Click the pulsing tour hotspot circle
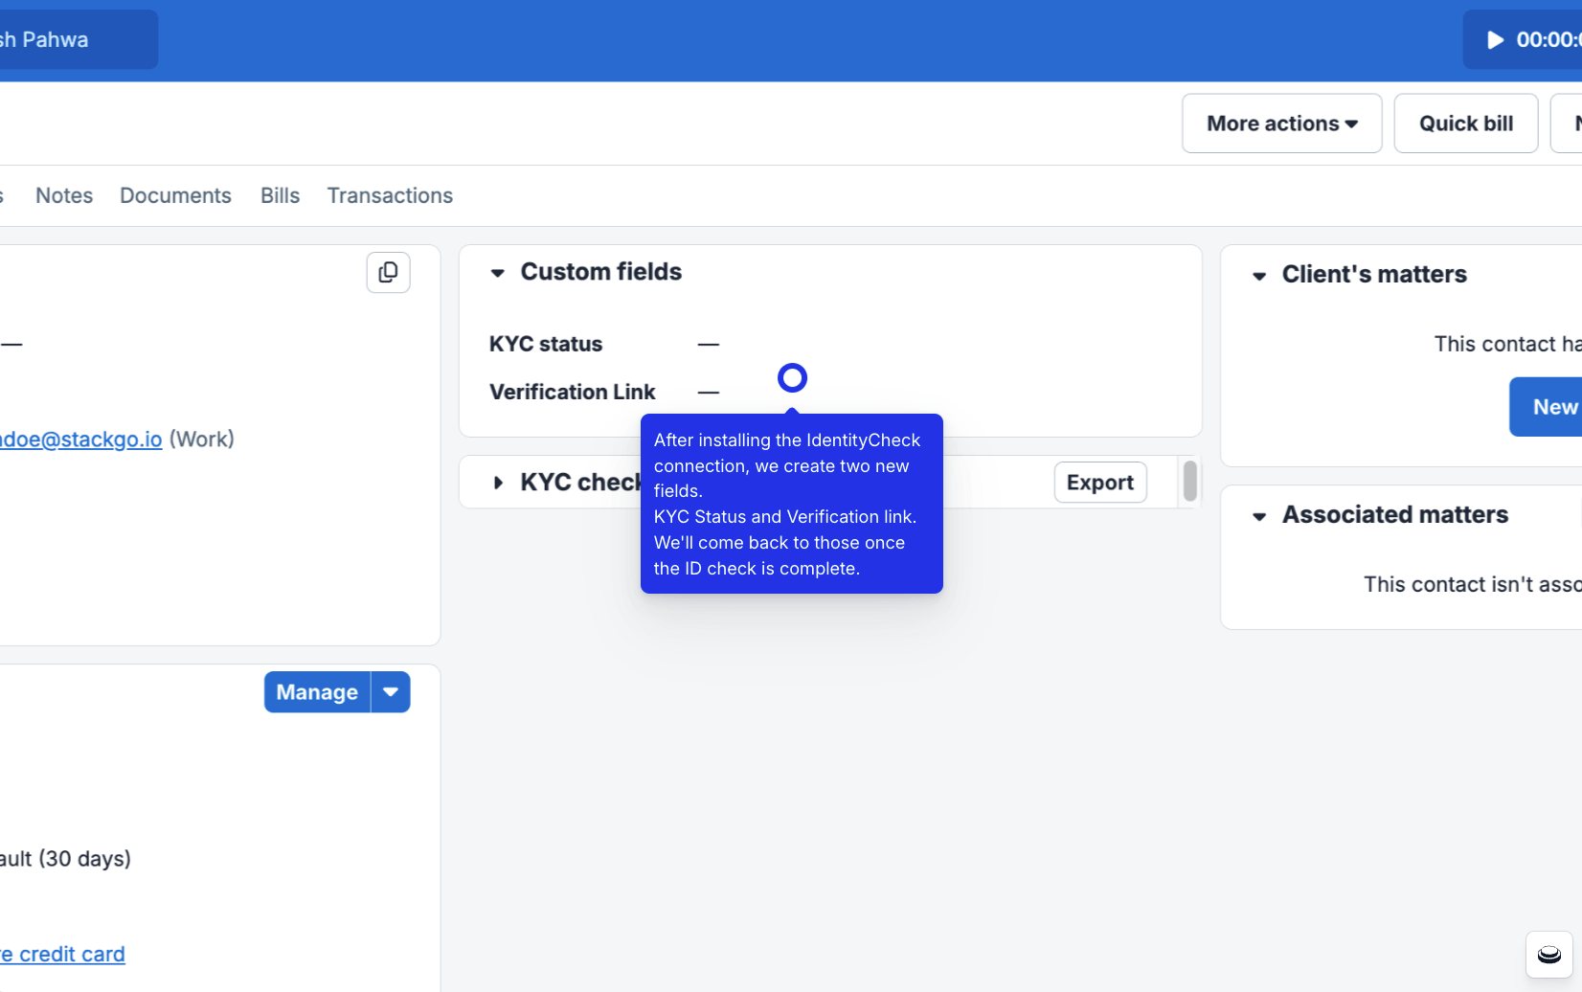The width and height of the screenshot is (1582, 992). point(792,378)
